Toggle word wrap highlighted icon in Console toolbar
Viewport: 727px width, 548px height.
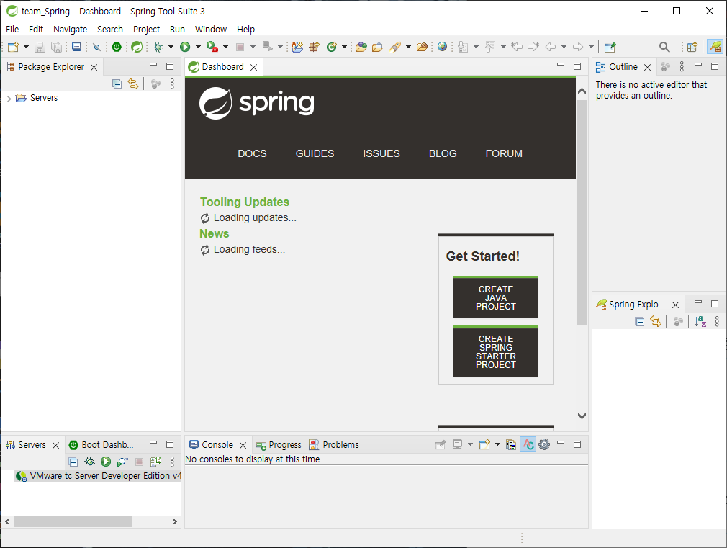[528, 444]
